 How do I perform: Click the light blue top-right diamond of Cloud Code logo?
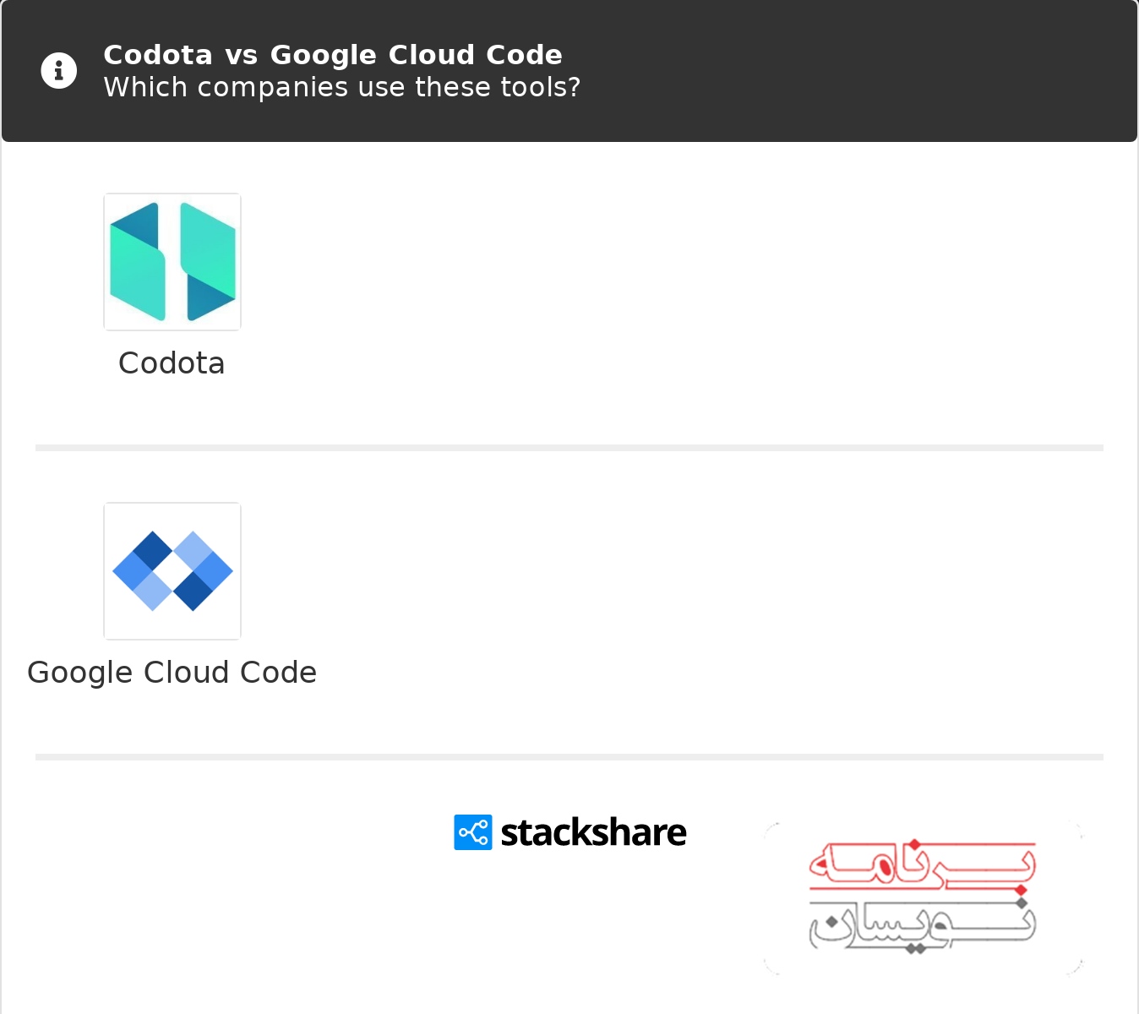point(193,551)
